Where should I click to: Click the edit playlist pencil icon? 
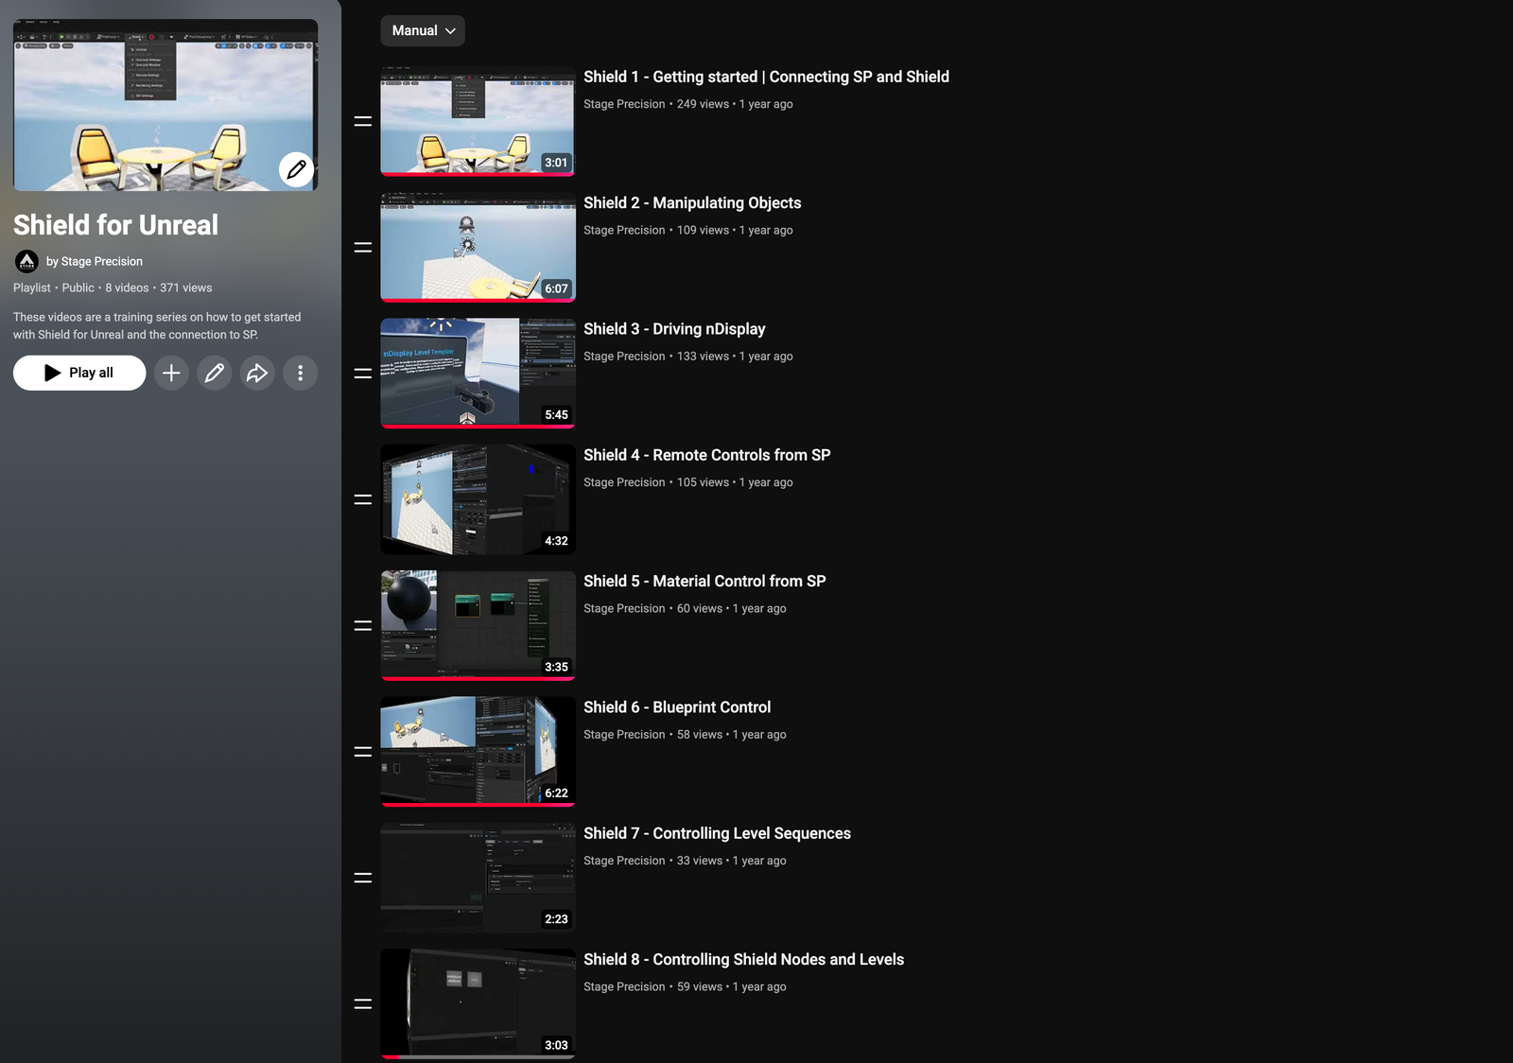coord(215,373)
